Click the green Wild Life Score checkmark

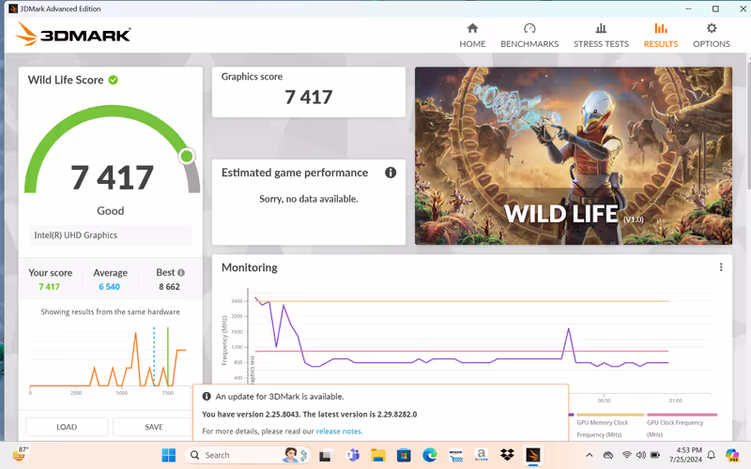tap(114, 80)
